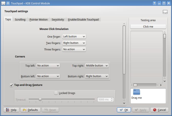Enable the Locked Drags checkbox
The height and width of the screenshot is (116, 172).
56,93
